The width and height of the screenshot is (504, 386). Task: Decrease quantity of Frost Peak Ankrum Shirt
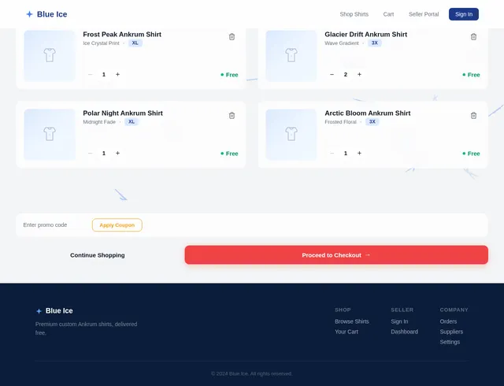click(91, 74)
